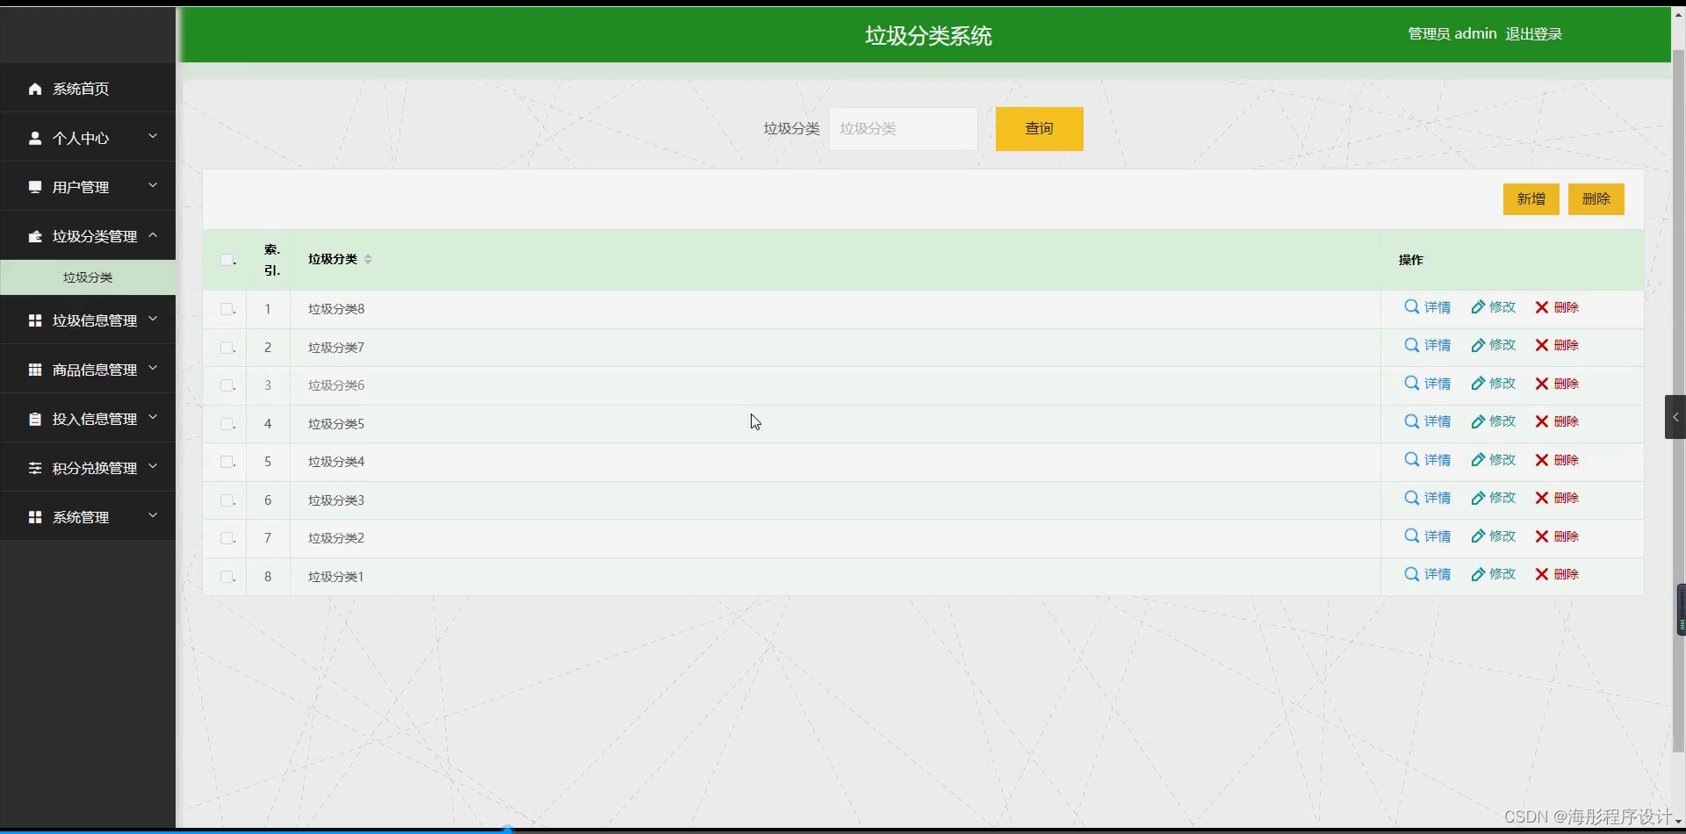Click the red X 删除 icon for 垃圾分类1
1686x834 pixels.
point(1542,574)
